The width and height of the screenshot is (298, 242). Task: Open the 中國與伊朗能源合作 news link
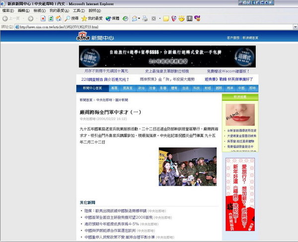pos(110,231)
